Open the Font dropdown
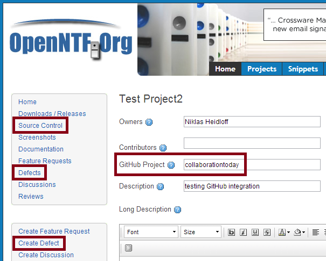This screenshot has height=261, width=326. click(151, 232)
